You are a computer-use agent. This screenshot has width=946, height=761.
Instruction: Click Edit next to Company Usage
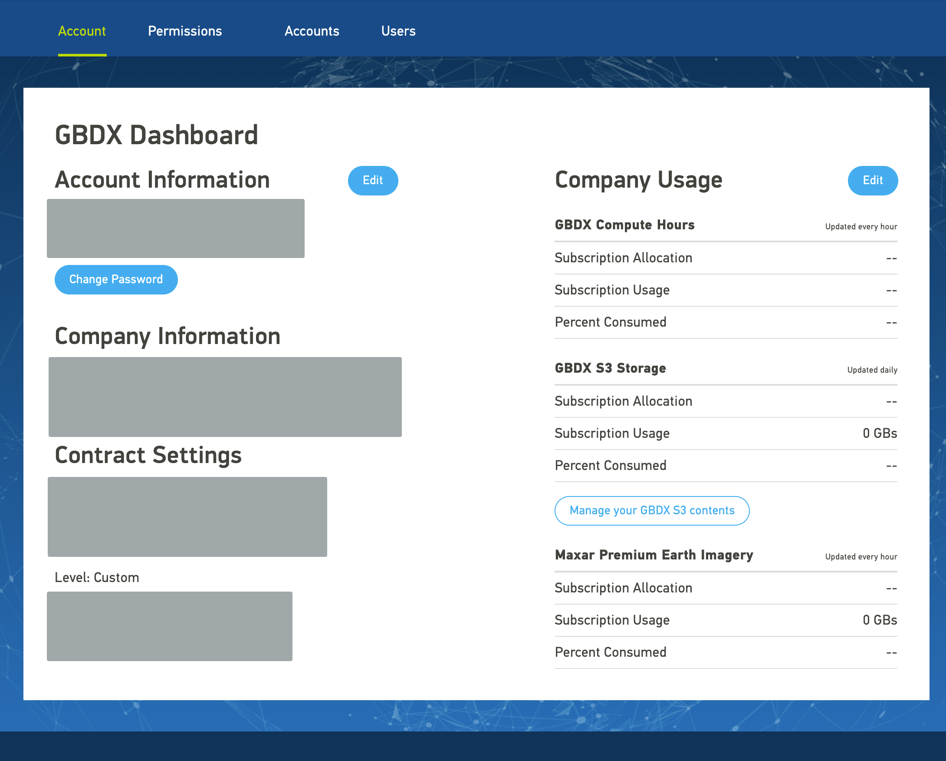click(x=872, y=181)
